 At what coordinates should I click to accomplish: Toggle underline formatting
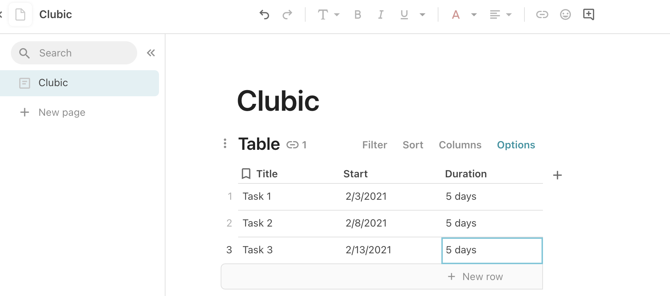(404, 14)
